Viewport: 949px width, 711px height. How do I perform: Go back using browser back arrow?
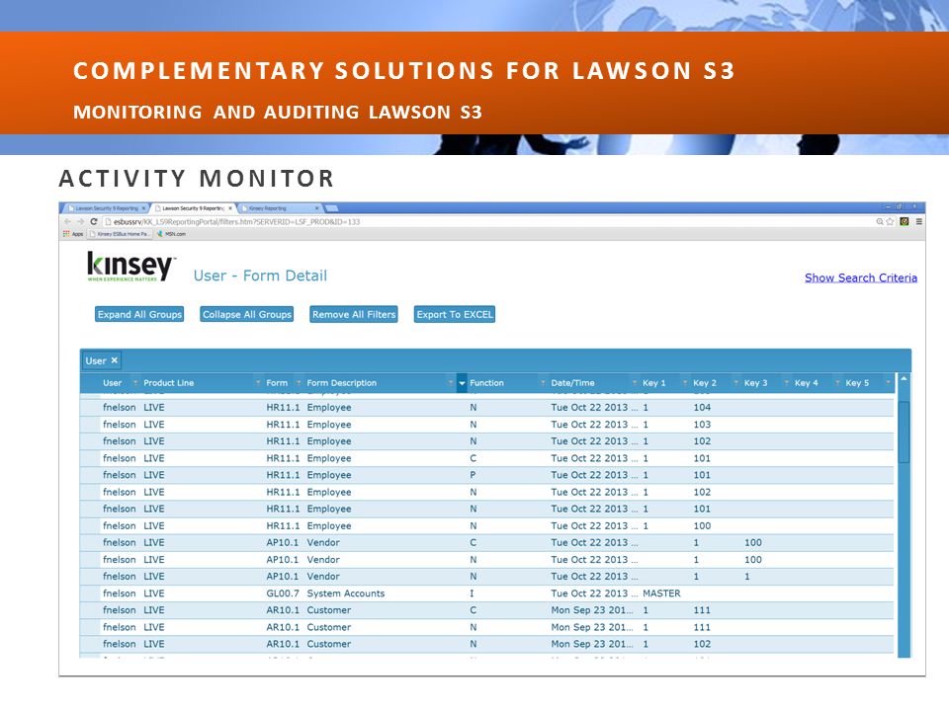point(68,222)
